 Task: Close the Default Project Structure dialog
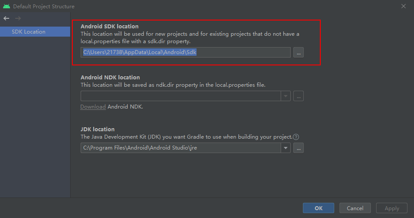[x=404, y=6]
